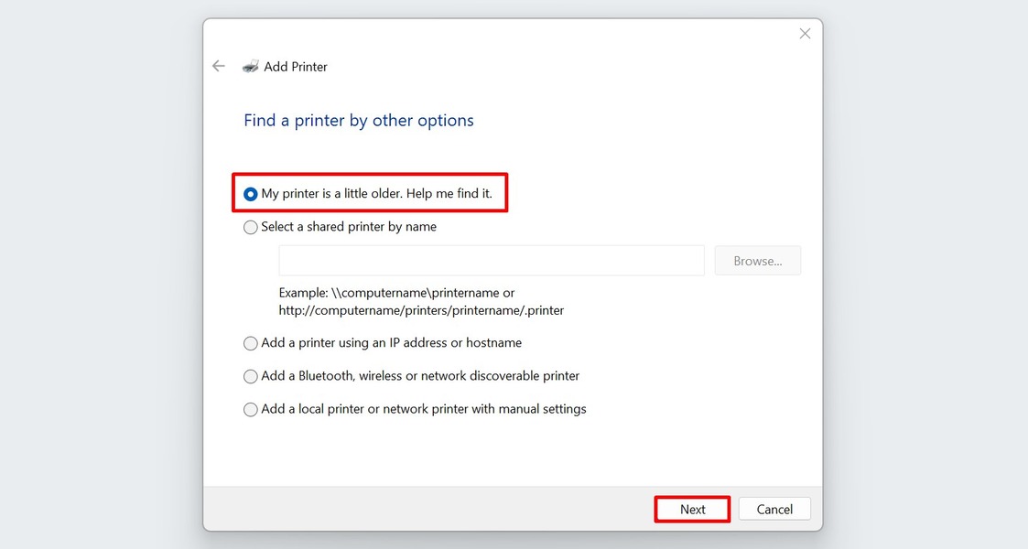Click into the shared printer name field

click(491, 260)
